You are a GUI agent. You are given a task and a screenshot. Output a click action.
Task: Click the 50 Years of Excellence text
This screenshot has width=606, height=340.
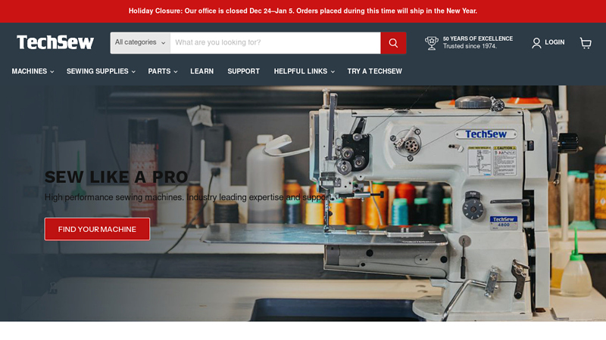pyautogui.click(x=478, y=39)
